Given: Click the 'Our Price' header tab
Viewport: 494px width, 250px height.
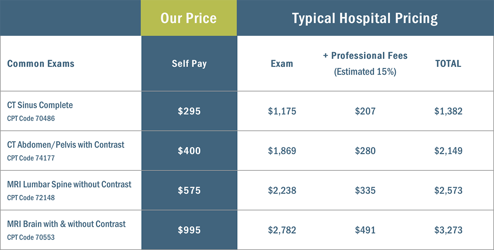Looking at the screenshot, I should (189, 19).
